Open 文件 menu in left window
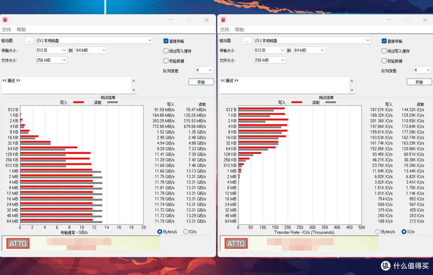 click(x=6, y=30)
